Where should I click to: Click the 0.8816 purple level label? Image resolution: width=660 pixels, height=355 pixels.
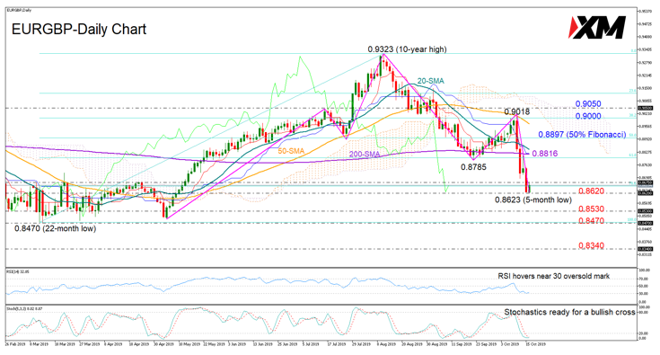[x=545, y=154]
